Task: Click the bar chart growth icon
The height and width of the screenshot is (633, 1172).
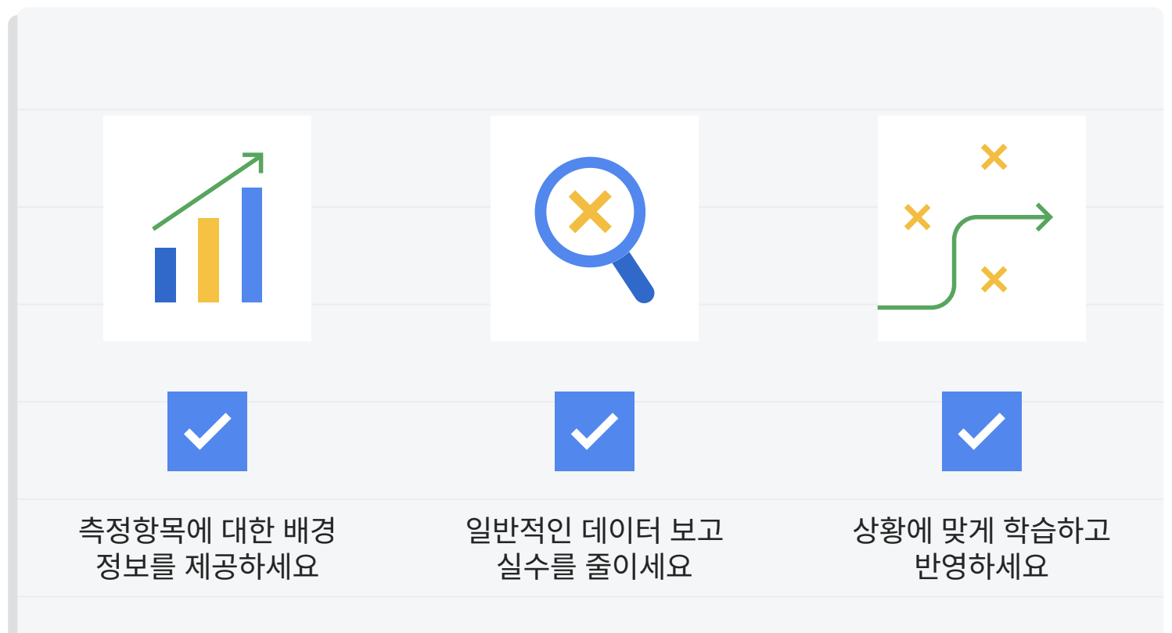Action: pyautogui.click(x=207, y=228)
